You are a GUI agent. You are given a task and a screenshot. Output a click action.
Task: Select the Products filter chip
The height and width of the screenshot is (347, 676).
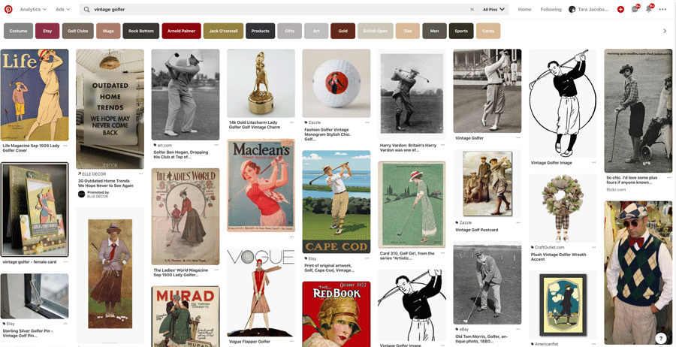pos(261,31)
